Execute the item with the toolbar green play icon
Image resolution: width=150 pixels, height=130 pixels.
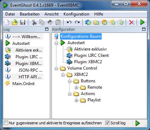(x=142, y=22)
